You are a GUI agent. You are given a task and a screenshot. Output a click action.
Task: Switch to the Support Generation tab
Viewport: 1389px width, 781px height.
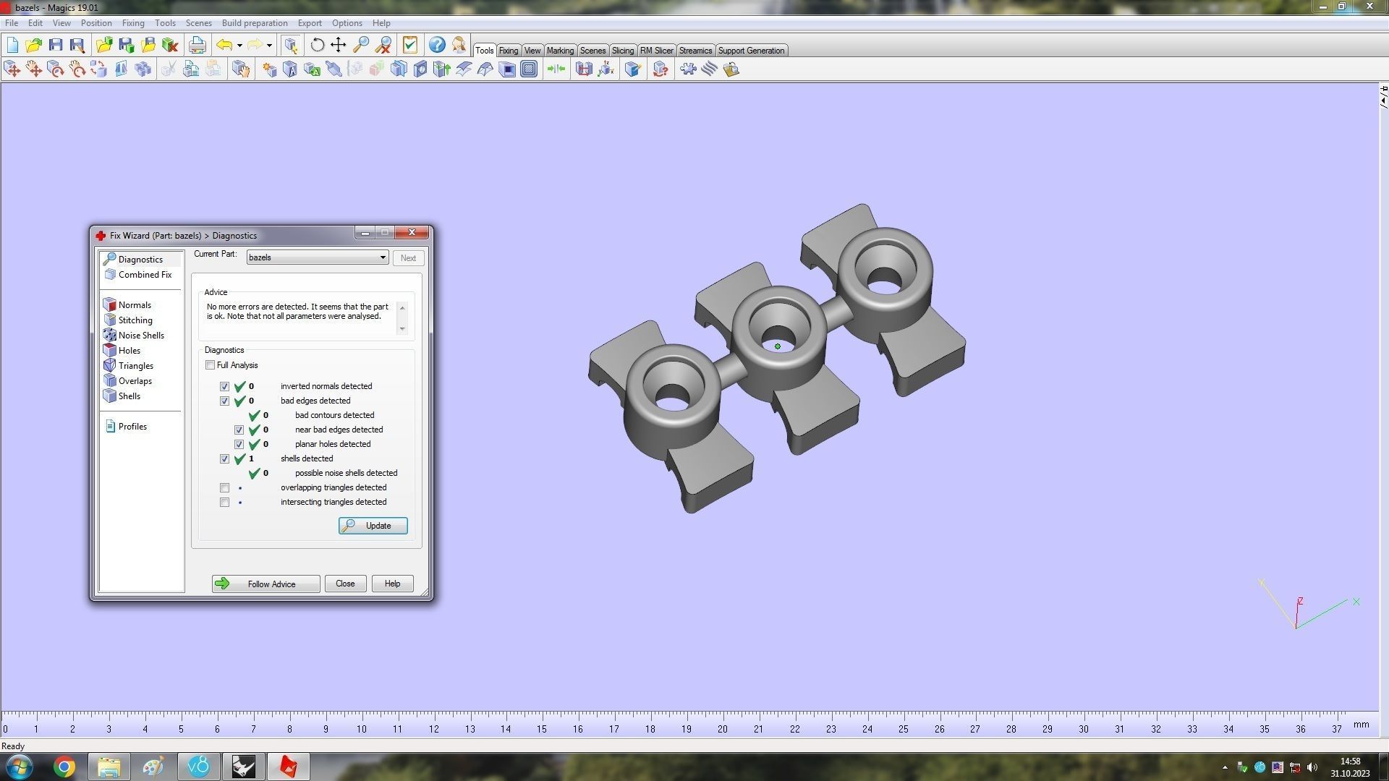751,51
